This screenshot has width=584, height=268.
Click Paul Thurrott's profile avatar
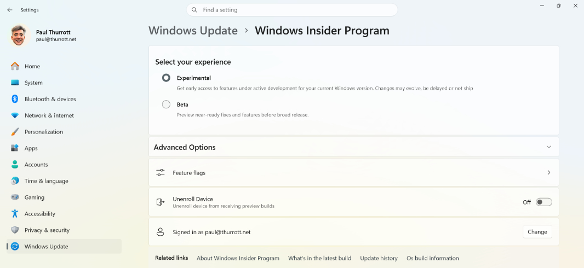[19, 36]
